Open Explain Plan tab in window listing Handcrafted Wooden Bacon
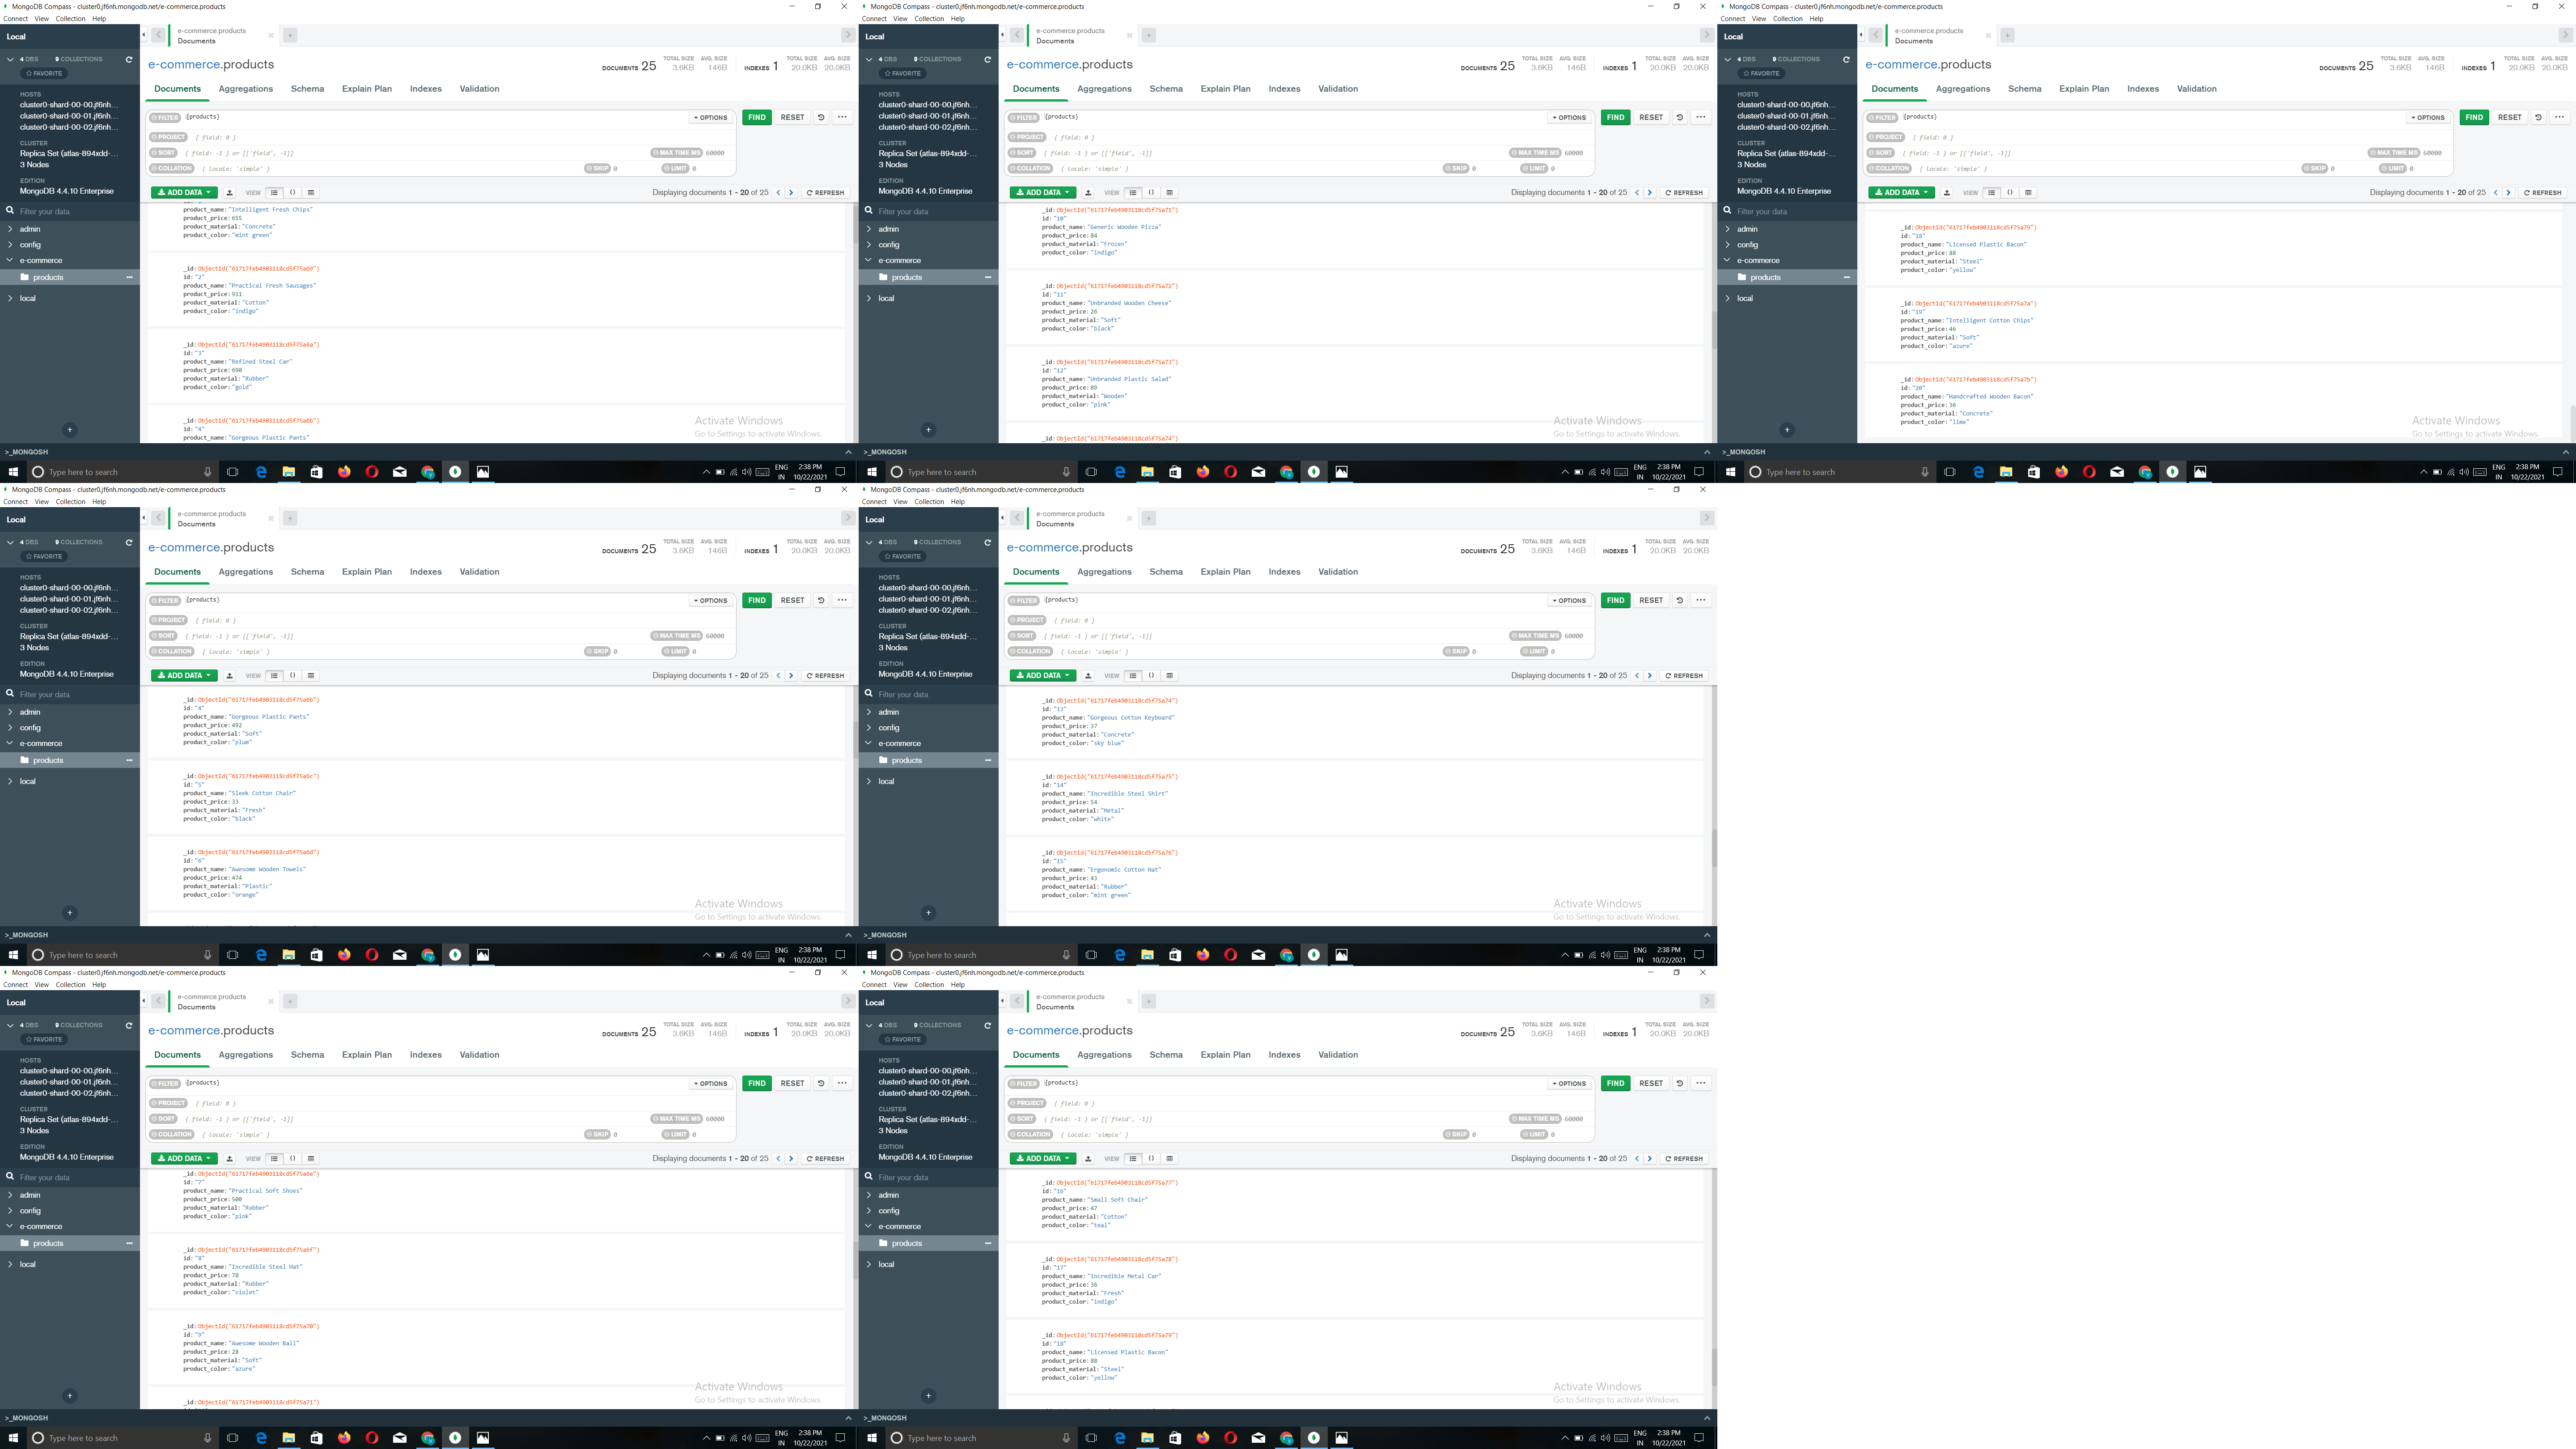The height and width of the screenshot is (1449, 2576). 2084,89
